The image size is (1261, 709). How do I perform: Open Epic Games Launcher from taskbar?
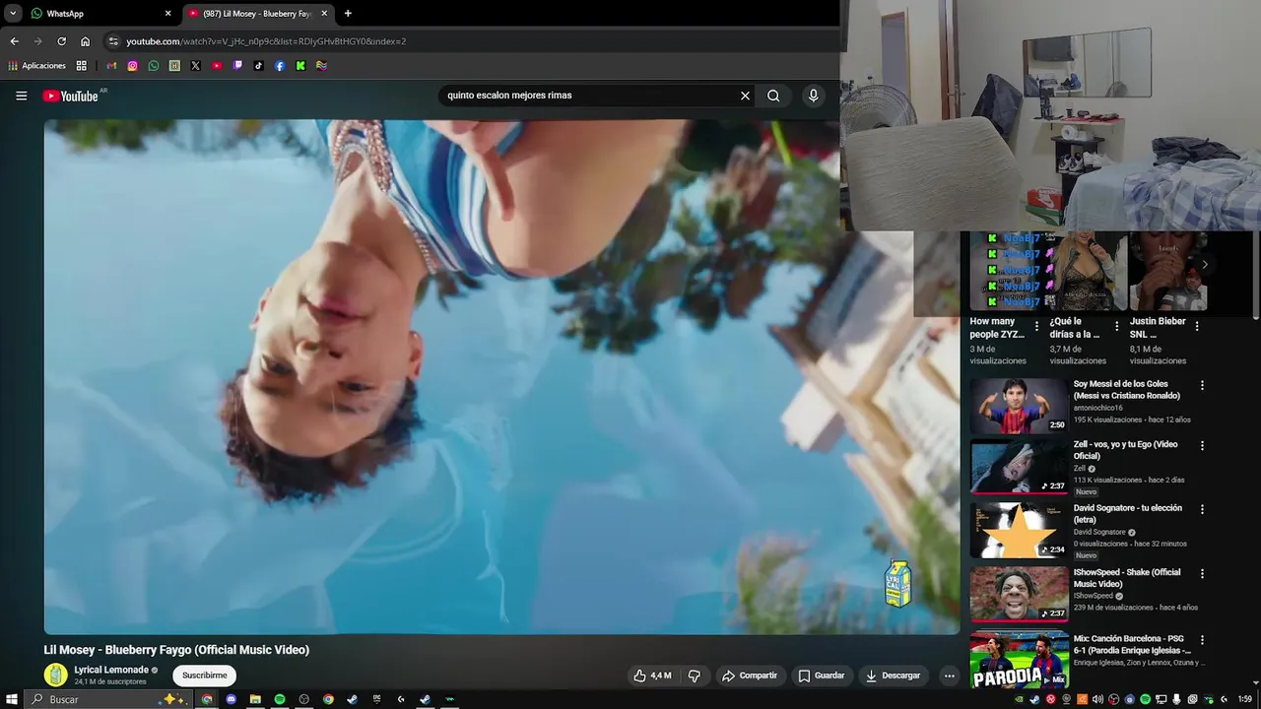(376, 699)
